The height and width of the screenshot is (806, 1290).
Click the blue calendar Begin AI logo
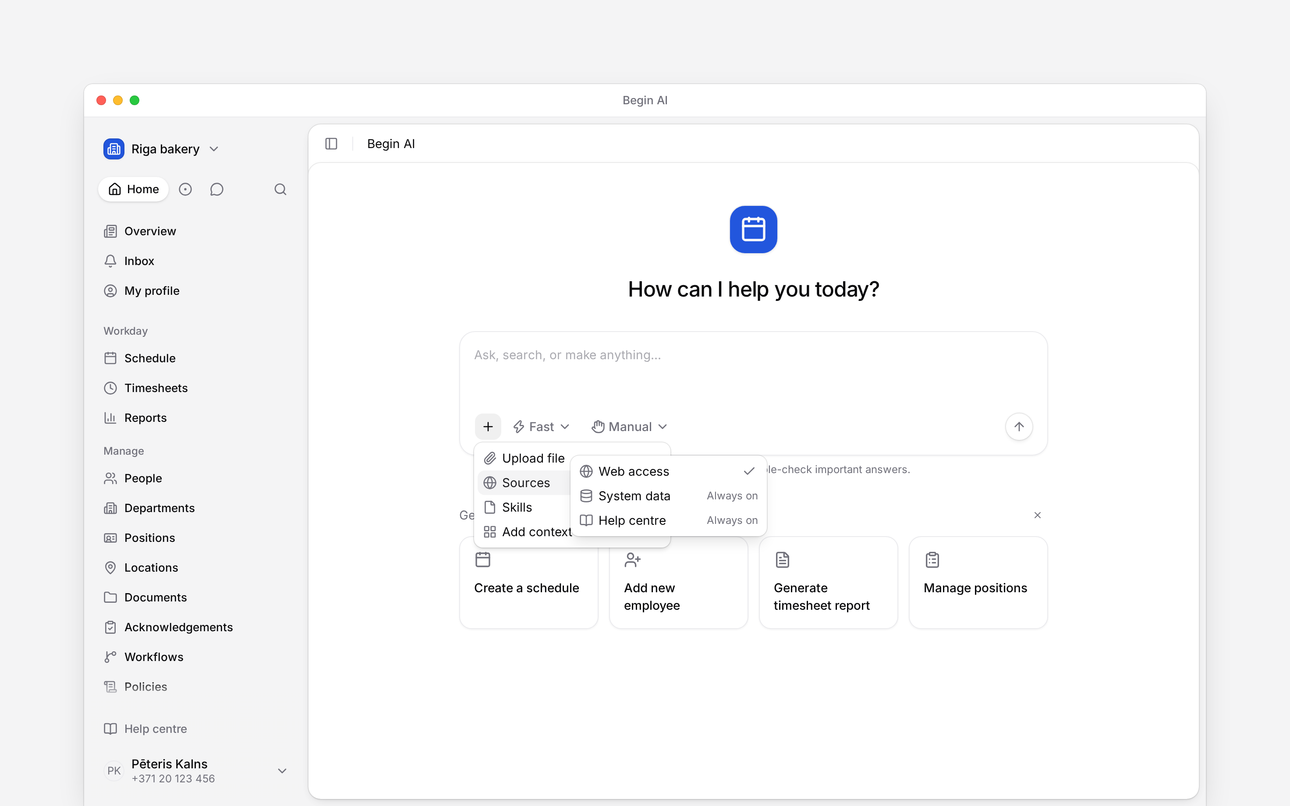point(753,229)
